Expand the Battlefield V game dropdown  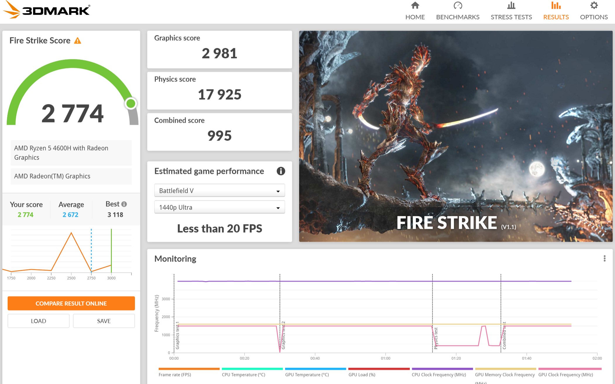coord(219,191)
